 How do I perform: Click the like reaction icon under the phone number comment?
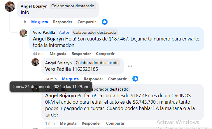point(135,79)
